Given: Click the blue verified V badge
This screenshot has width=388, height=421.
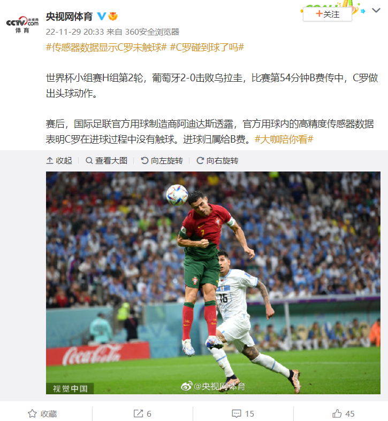Looking at the screenshot, I should (101, 17).
